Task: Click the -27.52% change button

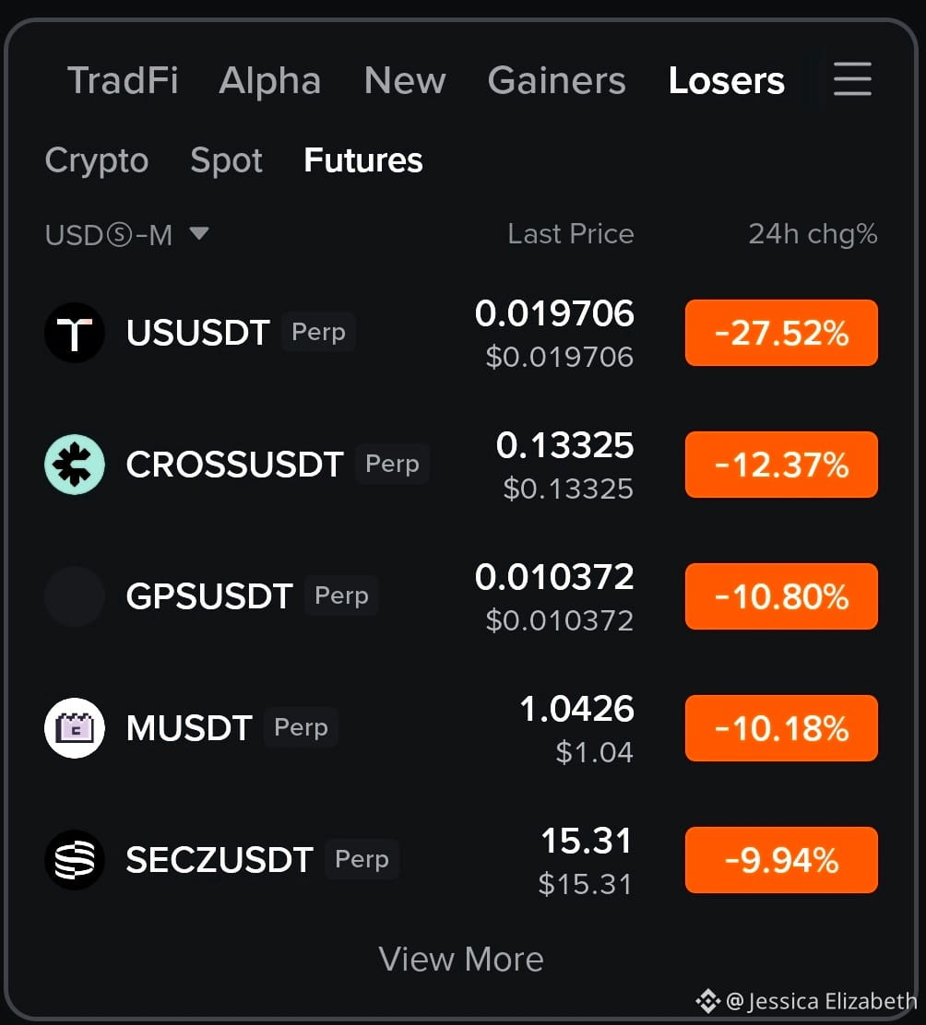Action: click(x=781, y=333)
